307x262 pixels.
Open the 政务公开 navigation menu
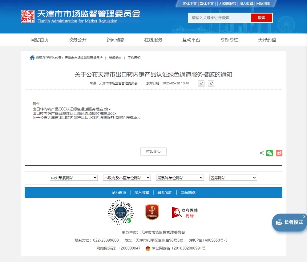click(x=77, y=40)
